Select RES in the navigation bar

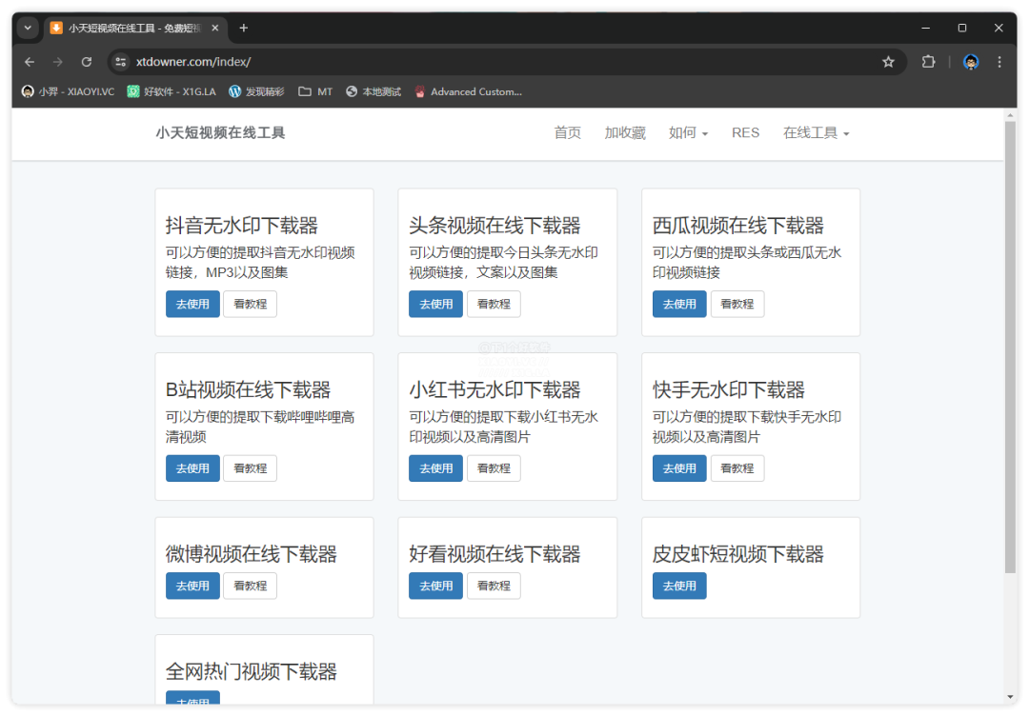pyautogui.click(x=745, y=133)
